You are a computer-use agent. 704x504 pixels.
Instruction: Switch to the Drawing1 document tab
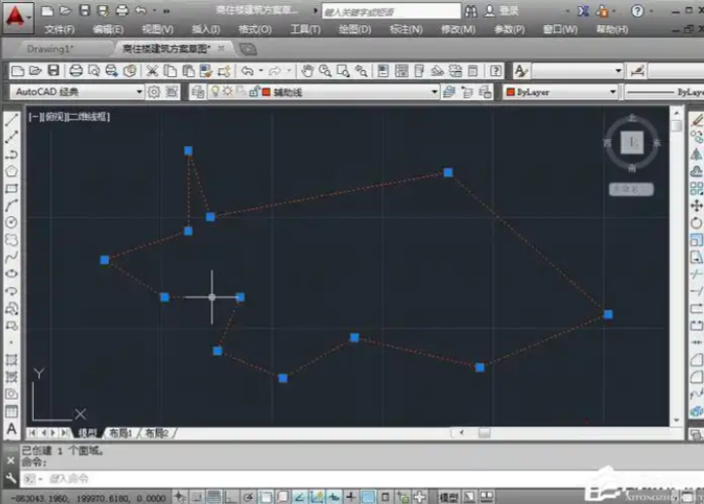pyautogui.click(x=53, y=48)
